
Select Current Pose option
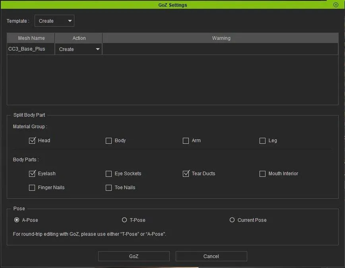(x=232, y=220)
